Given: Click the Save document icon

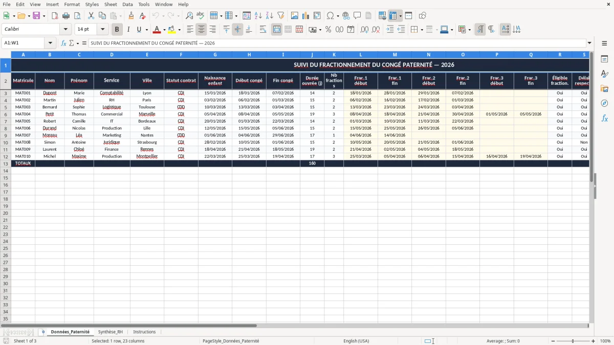Looking at the screenshot, I should (x=36, y=16).
